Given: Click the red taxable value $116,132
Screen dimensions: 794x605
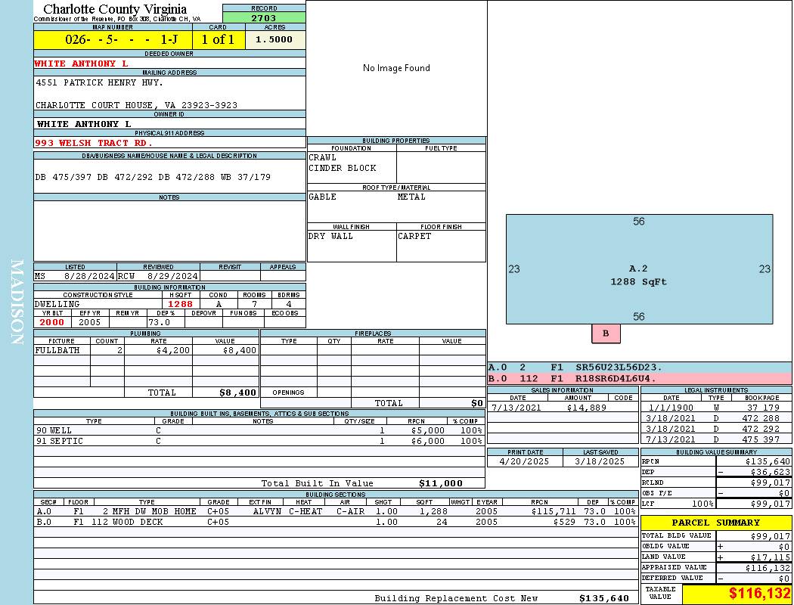Looking at the screenshot, I should [x=737, y=594].
